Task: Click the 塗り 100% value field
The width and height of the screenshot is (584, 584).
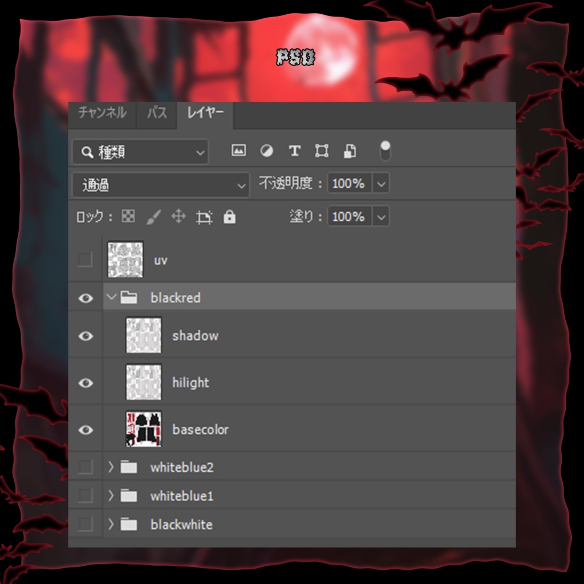Action: (x=350, y=216)
